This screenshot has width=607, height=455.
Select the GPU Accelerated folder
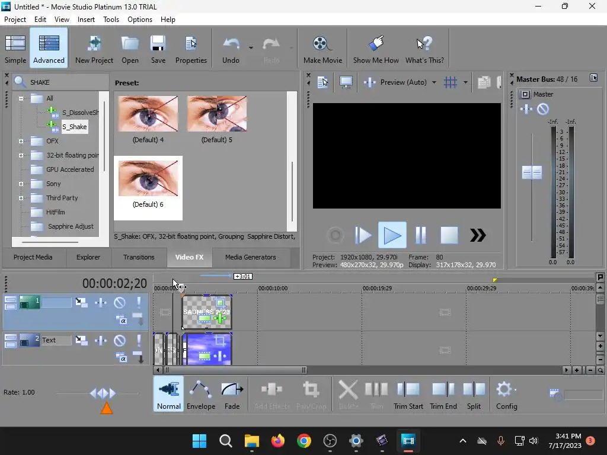point(70,169)
